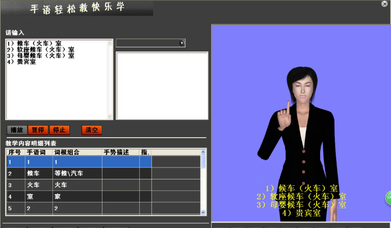Click the line 2）软座候车（火车）室 in the input box
This screenshot has width=391, height=228.
[x=40, y=50]
